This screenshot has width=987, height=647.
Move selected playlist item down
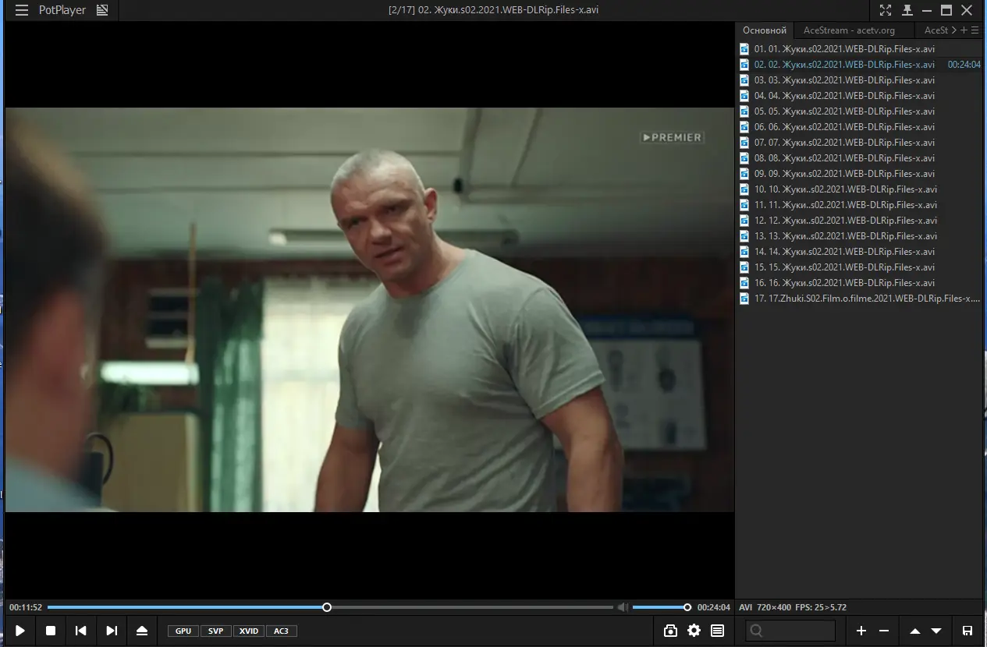[936, 631]
